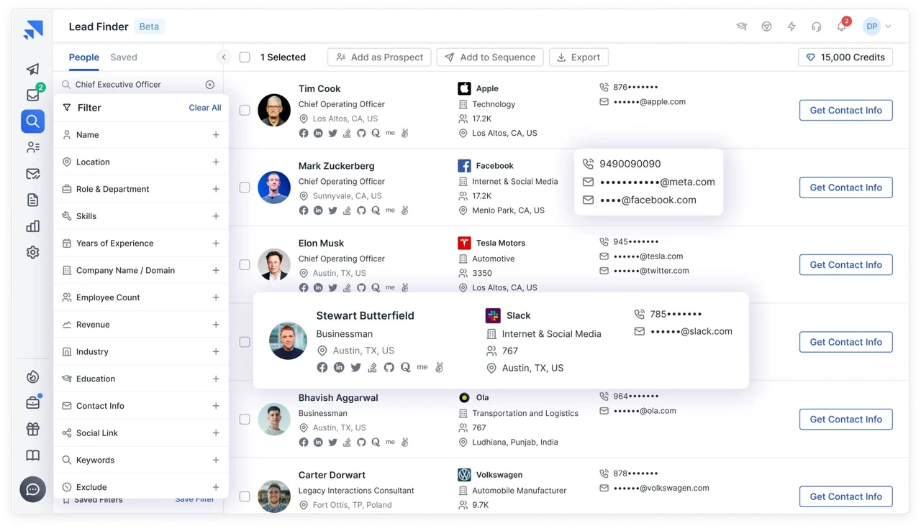Viewport: 921px width, 528px height.
Task: Get Contact Info for Tim Cook
Action: point(846,111)
